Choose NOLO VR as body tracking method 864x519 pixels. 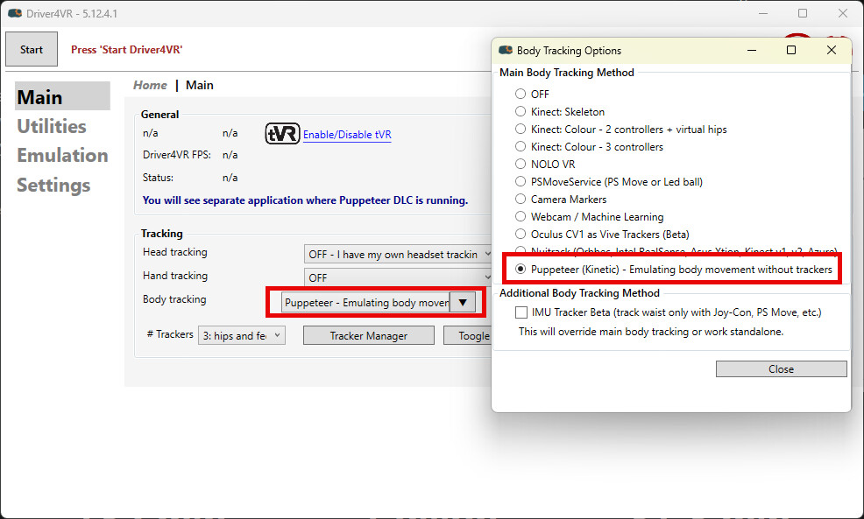pyautogui.click(x=519, y=164)
